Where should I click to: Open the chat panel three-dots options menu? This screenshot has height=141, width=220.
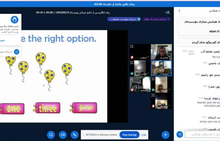[x=179, y=11]
